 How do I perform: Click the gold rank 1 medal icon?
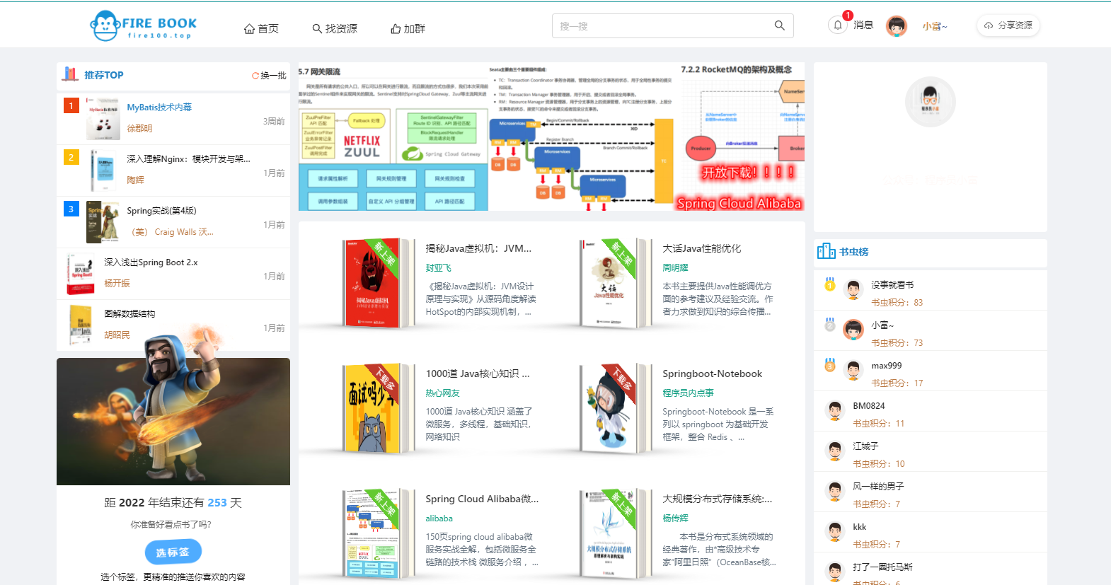click(830, 284)
